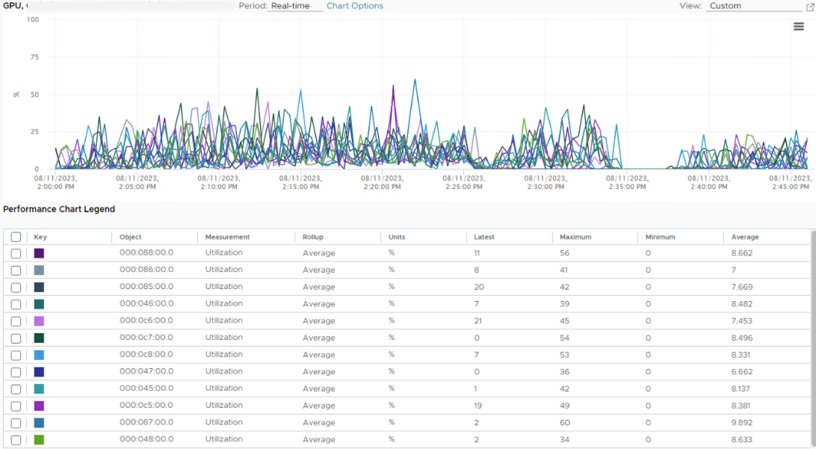Click the color key of 000:087:00.0

click(39, 422)
